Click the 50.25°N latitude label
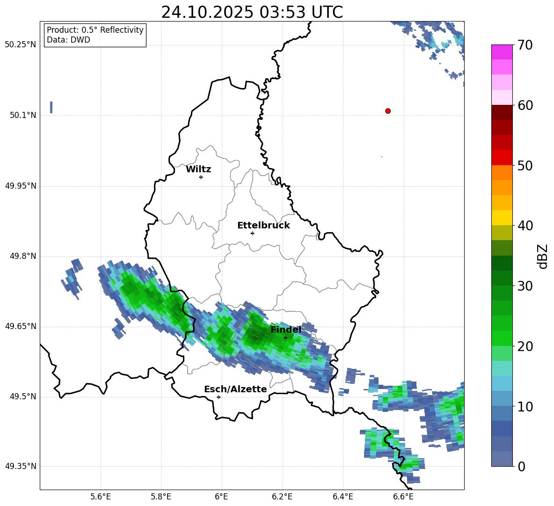554x506 pixels. point(20,45)
